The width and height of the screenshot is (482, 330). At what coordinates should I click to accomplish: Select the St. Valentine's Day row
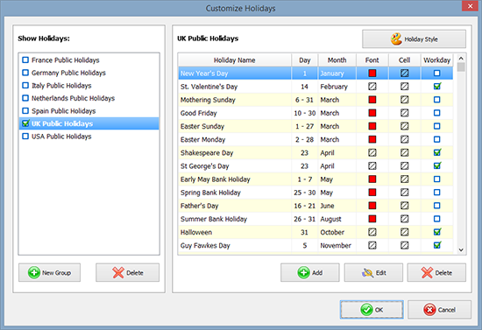click(x=315, y=87)
